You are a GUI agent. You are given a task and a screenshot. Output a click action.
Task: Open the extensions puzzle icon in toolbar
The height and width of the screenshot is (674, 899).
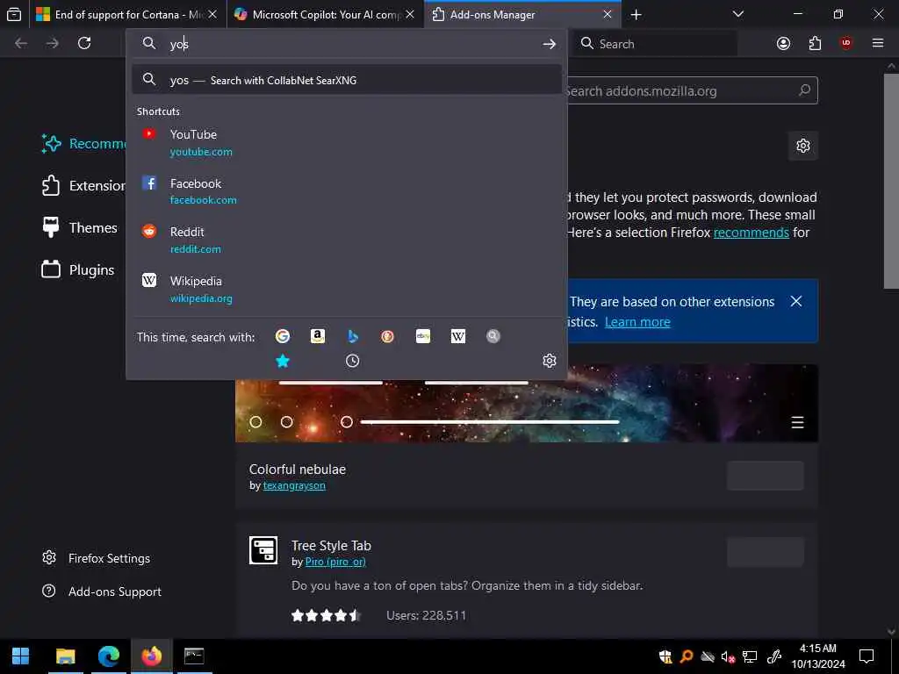[x=815, y=44]
